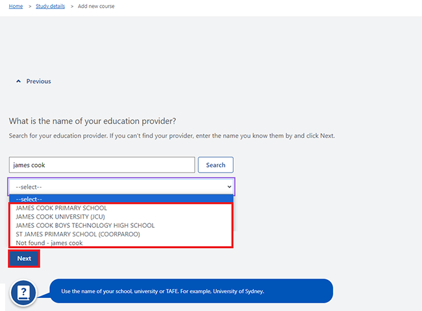Viewport: 422px width, 311px height.
Task: Click the blue help tip bubble
Action: pyautogui.click(x=192, y=291)
